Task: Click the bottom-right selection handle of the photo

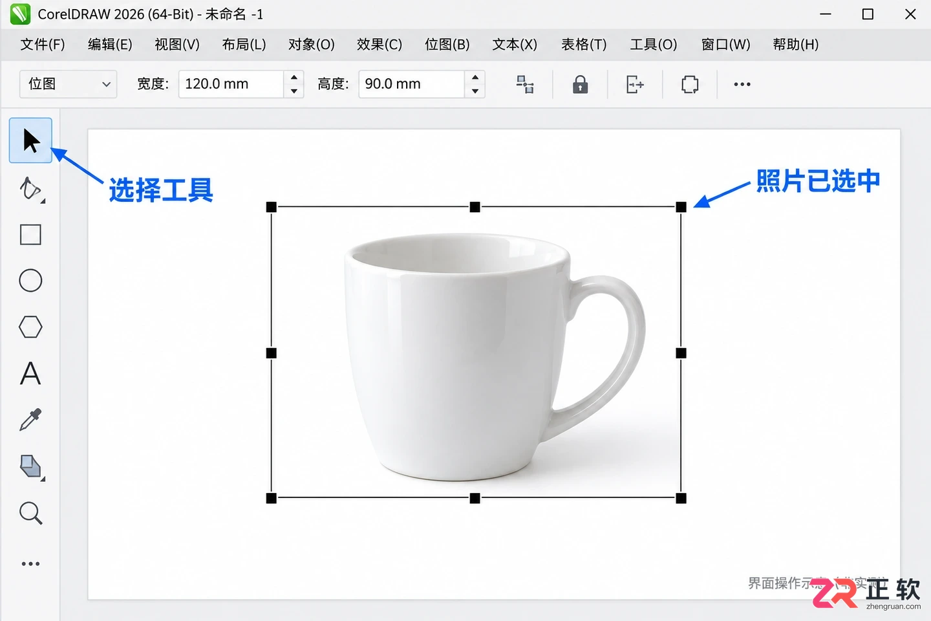Action: (x=681, y=498)
